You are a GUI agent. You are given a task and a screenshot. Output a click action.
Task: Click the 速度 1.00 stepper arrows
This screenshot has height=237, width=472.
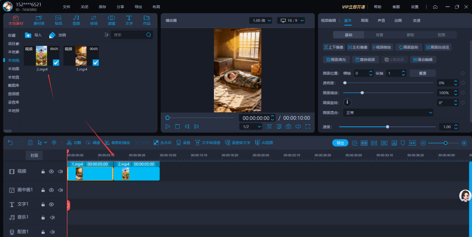click(x=456, y=127)
